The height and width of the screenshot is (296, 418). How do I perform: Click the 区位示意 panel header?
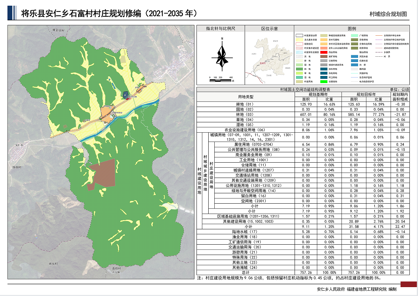pos(269,29)
